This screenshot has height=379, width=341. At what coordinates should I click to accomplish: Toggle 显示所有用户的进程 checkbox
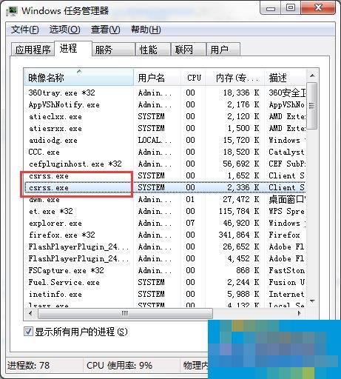[28, 332]
